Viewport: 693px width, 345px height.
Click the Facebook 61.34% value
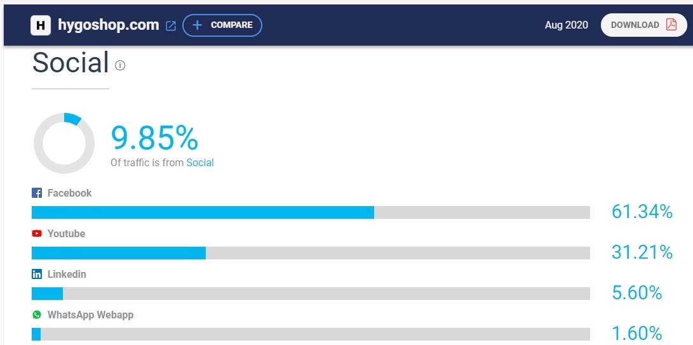coord(642,212)
